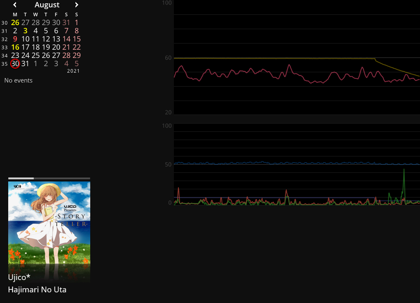Image resolution: width=420 pixels, height=303 pixels.
Task: Click the song title Hajimari No Uta
Action: (37, 289)
